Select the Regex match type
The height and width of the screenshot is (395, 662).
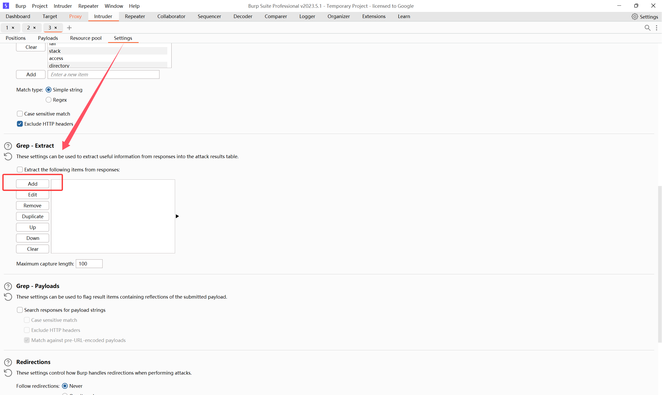point(48,100)
